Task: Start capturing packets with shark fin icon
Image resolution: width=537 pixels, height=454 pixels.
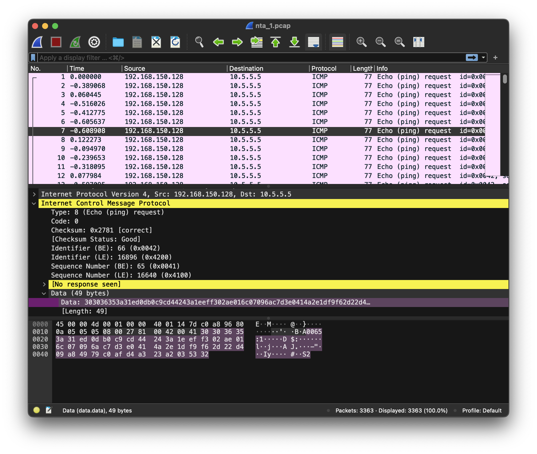Action: tap(38, 42)
